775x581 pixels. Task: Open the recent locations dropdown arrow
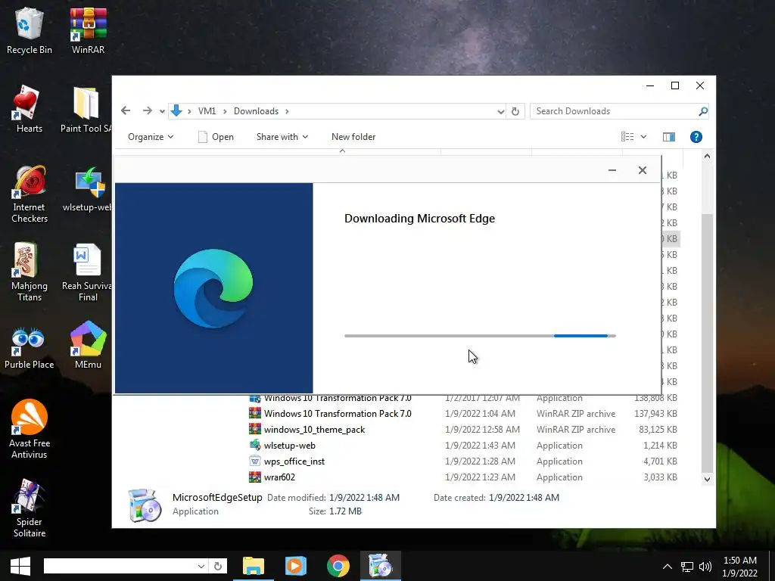[x=162, y=111]
